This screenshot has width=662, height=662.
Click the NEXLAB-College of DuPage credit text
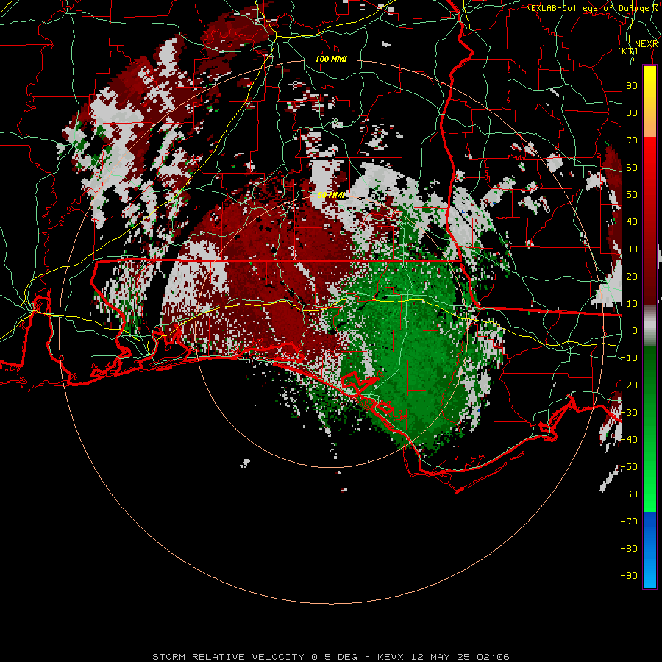[x=591, y=8]
